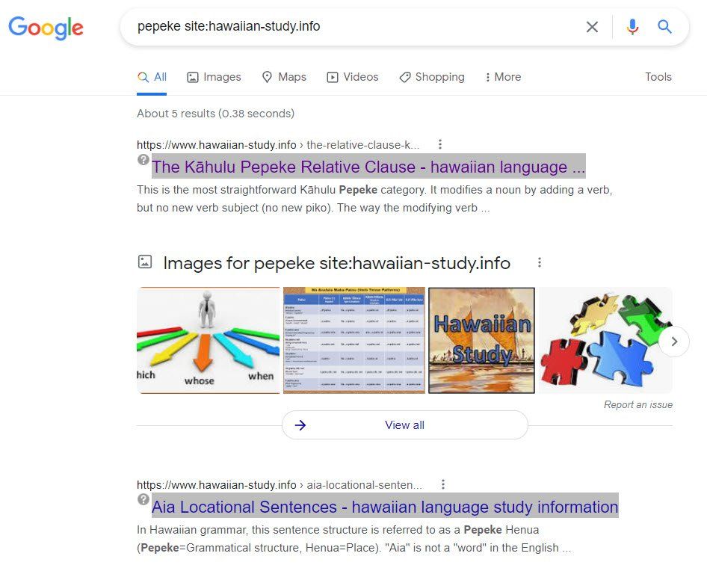Open the question mark icon beside Kāhulu Pepeke result

point(143,160)
